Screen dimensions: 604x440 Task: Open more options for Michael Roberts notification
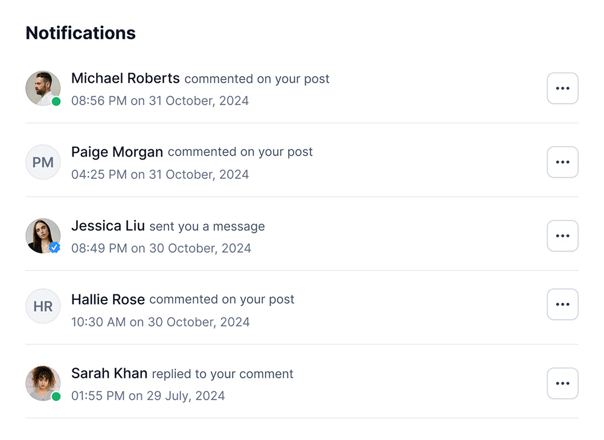(562, 88)
